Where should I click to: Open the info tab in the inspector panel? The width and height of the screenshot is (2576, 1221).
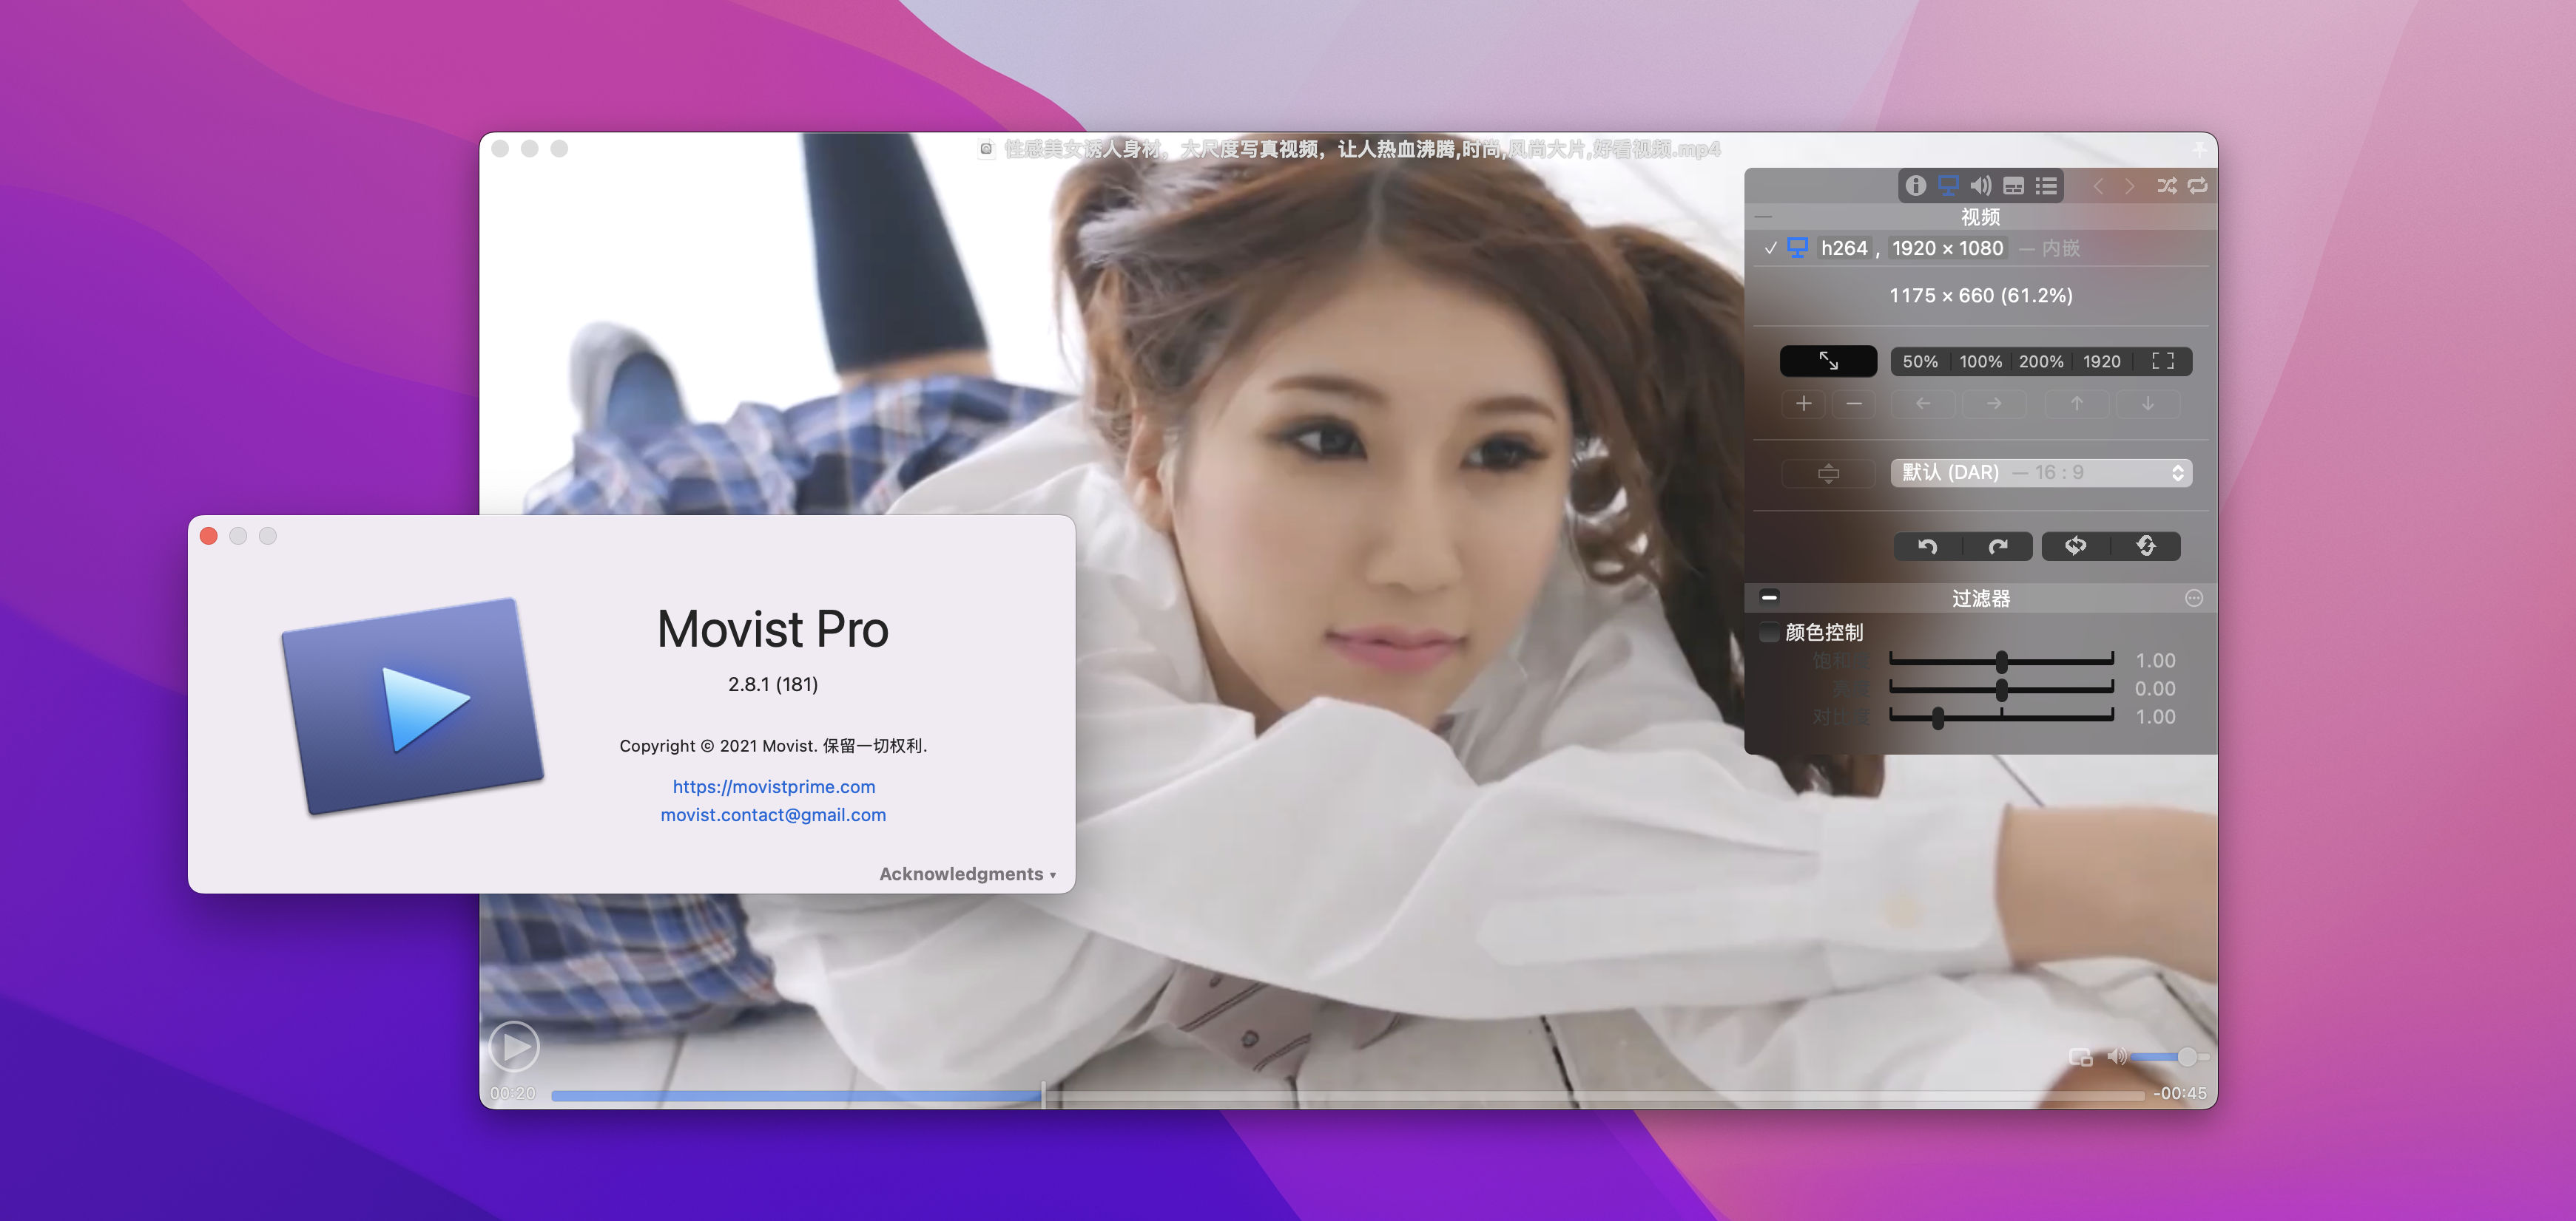pos(1915,186)
